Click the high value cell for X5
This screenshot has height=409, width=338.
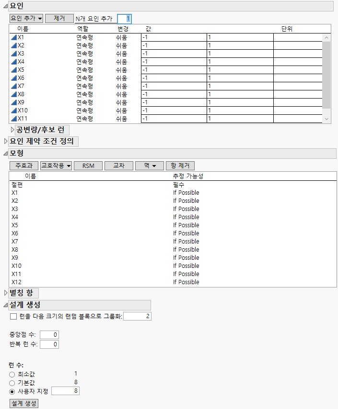pyautogui.click(x=240, y=70)
